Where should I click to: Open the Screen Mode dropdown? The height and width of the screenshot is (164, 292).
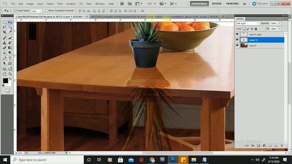pos(173,4)
